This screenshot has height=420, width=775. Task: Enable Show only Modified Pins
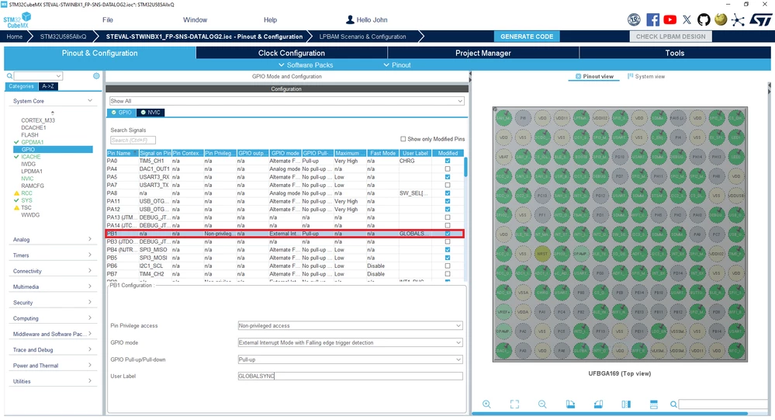(403, 139)
